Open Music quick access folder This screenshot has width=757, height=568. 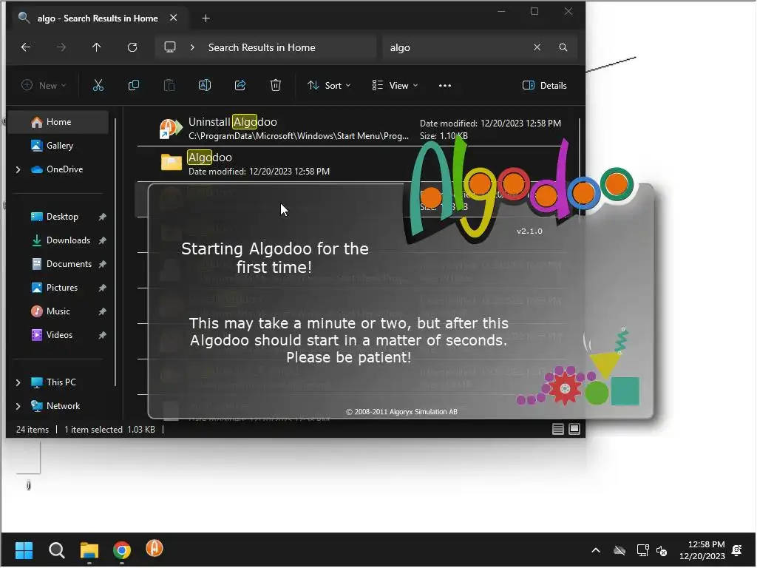coord(58,311)
